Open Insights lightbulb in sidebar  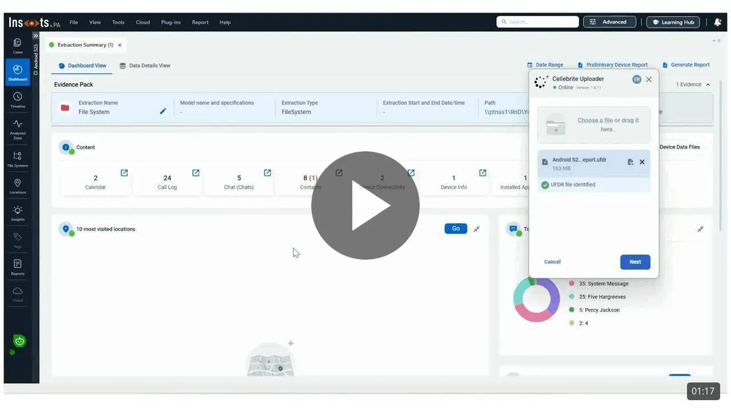[18, 212]
